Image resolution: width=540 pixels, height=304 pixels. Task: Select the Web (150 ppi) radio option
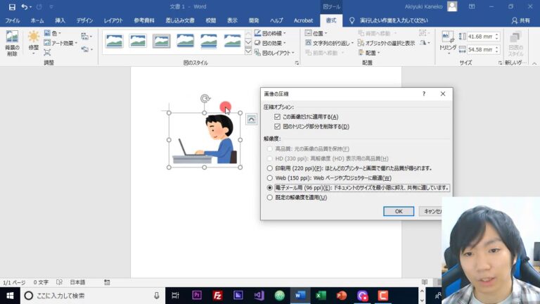(x=270, y=178)
